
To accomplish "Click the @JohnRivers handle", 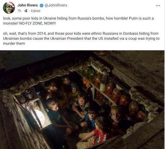I will [x=56, y=5].
